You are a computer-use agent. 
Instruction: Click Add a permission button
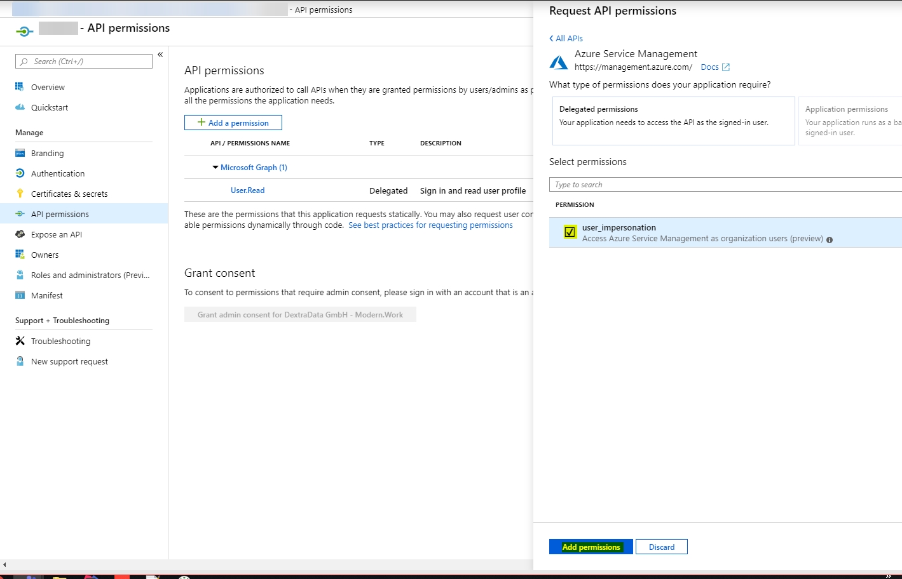233,123
